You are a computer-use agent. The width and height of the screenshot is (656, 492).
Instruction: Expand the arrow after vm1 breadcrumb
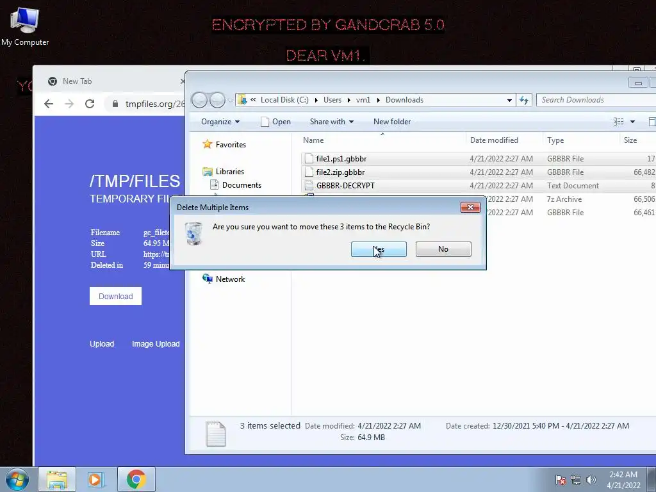378,100
